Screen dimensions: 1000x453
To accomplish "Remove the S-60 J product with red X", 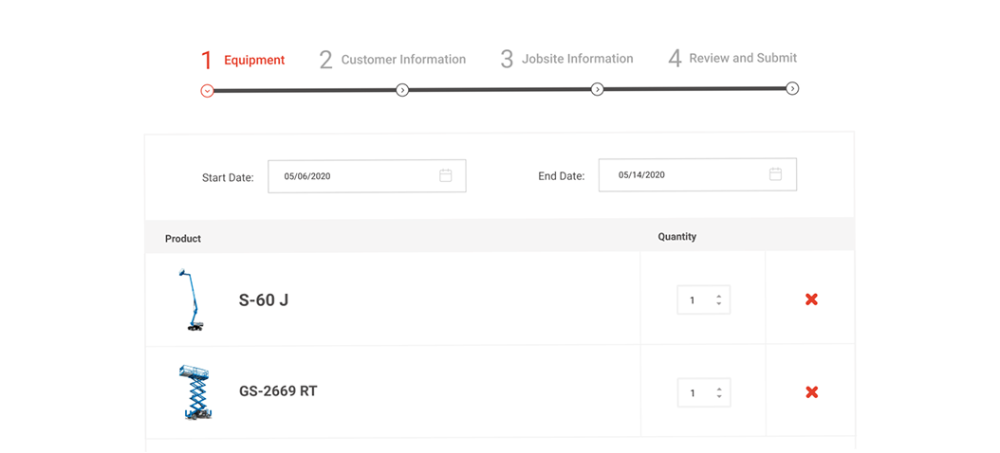I will (x=811, y=299).
